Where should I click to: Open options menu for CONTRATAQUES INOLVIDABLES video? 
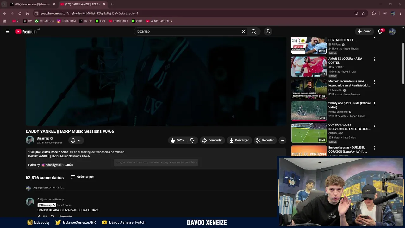click(374, 125)
